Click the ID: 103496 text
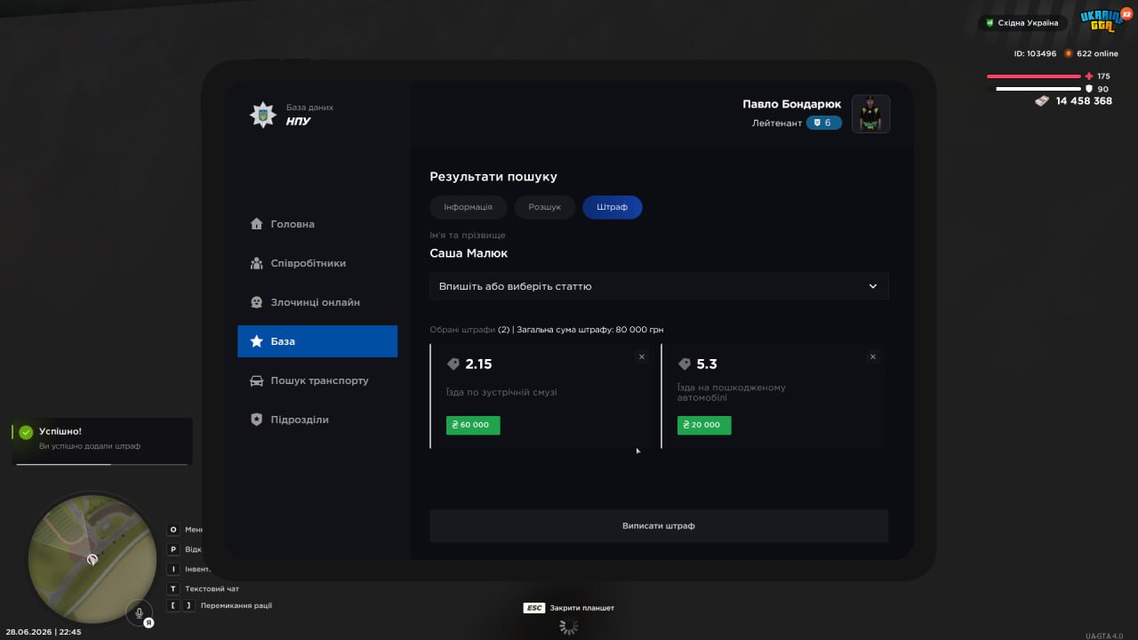The width and height of the screenshot is (1138, 640). pyautogui.click(x=1035, y=53)
